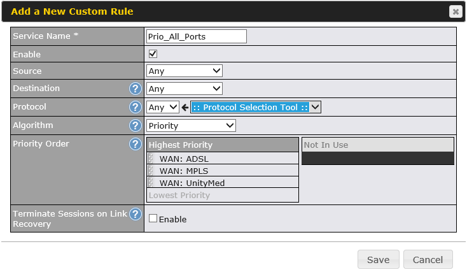
Task: Click the Service Name input field
Action: click(197, 36)
